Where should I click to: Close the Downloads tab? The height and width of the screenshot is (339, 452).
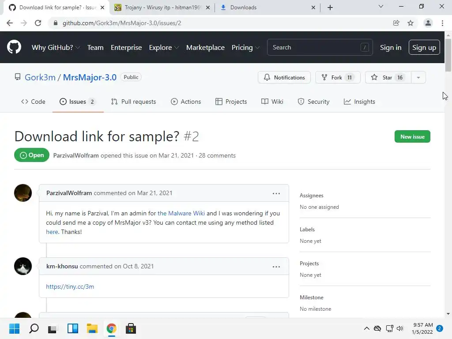pyautogui.click(x=313, y=8)
